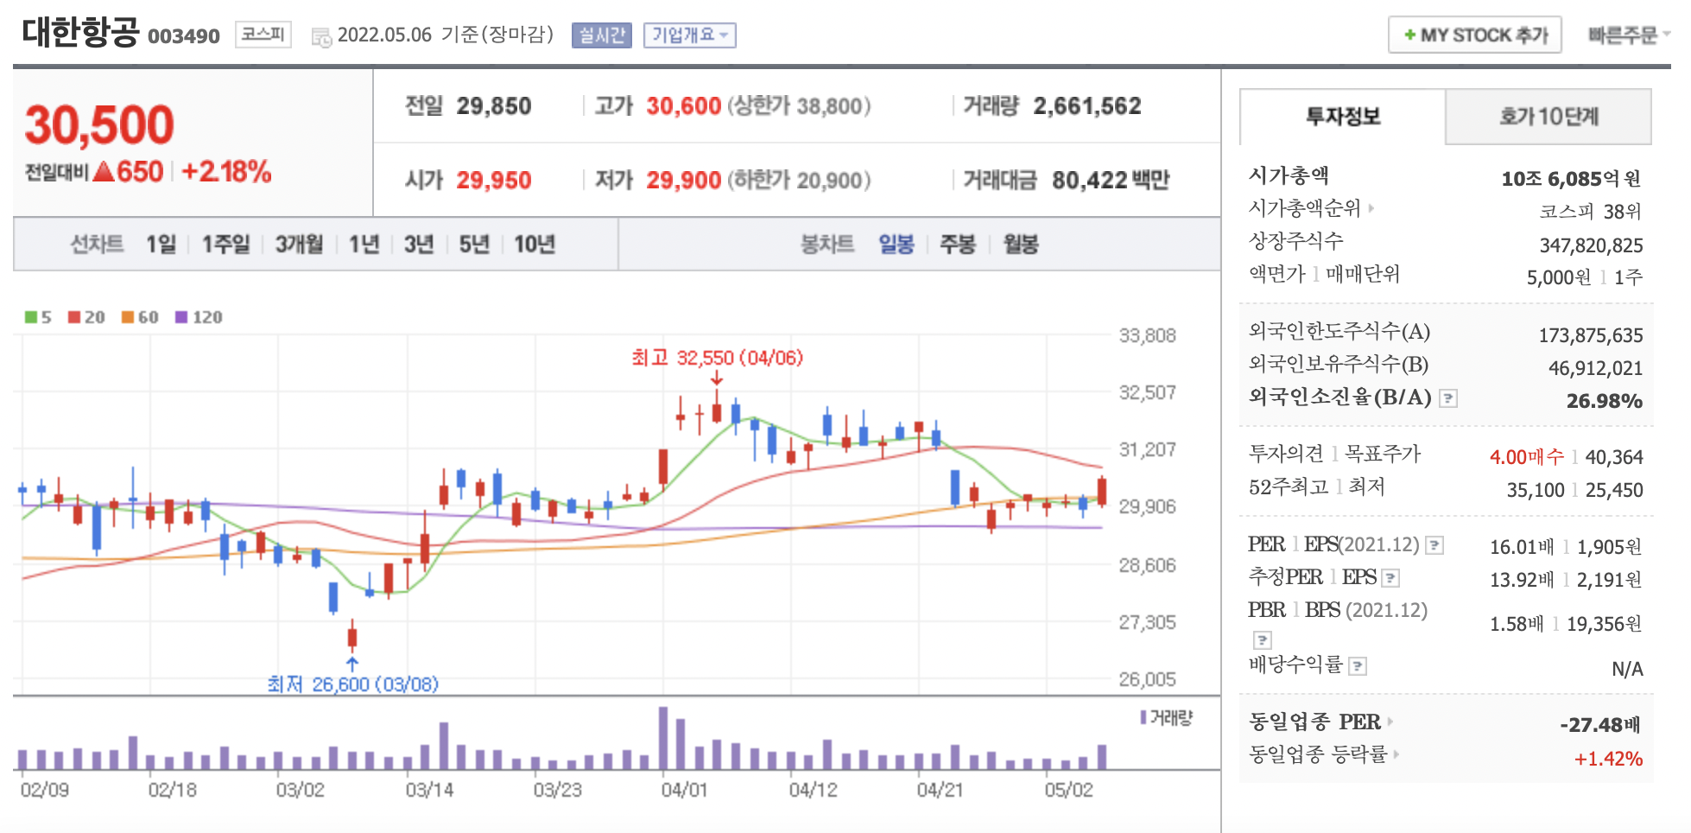The width and height of the screenshot is (1691, 833).
Task: Click the 코스피 market badge
Action: (263, 35)
